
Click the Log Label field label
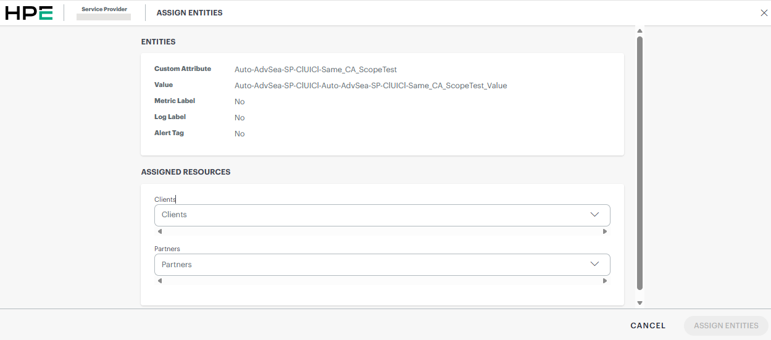click(x=170, y=117)
